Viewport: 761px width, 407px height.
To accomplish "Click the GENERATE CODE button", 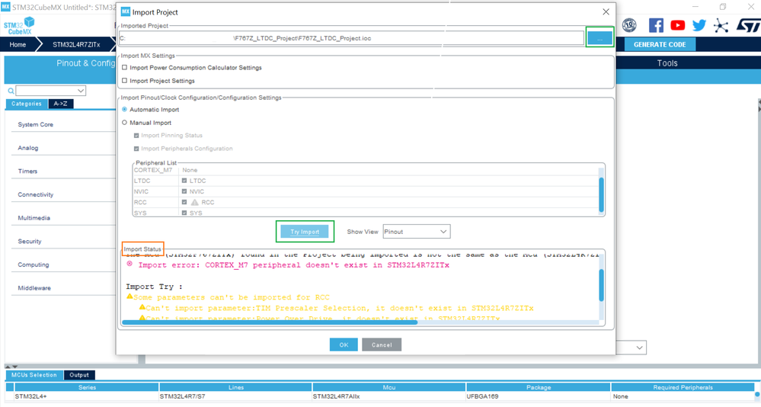I will point(660,44).
